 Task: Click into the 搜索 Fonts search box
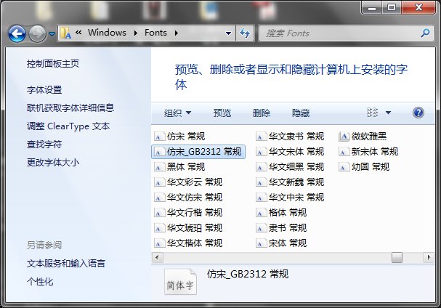point(339,33)
